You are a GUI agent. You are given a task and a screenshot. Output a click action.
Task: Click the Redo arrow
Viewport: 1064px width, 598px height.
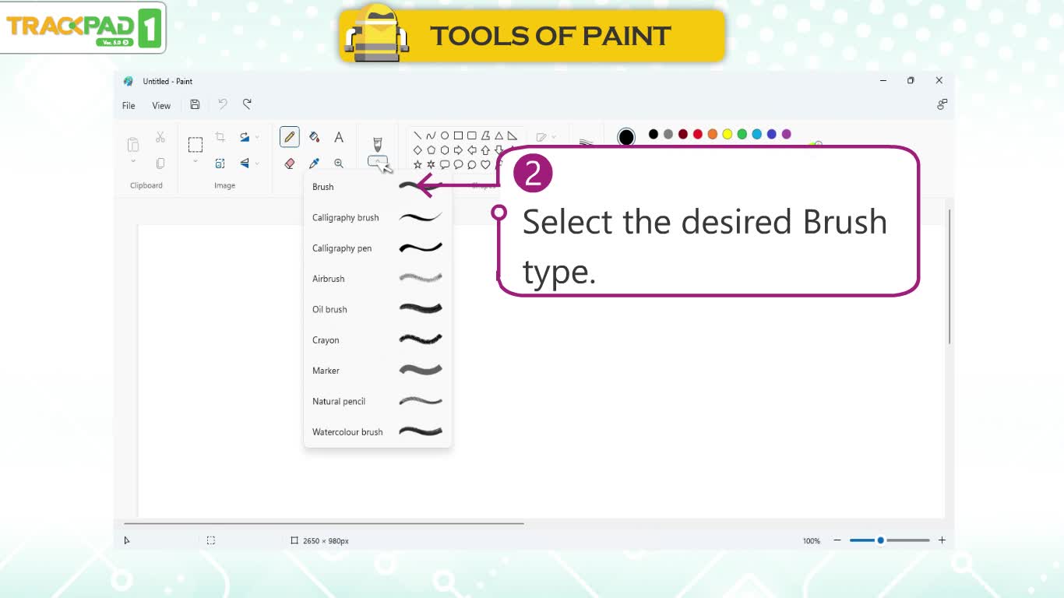click(247, 104)
